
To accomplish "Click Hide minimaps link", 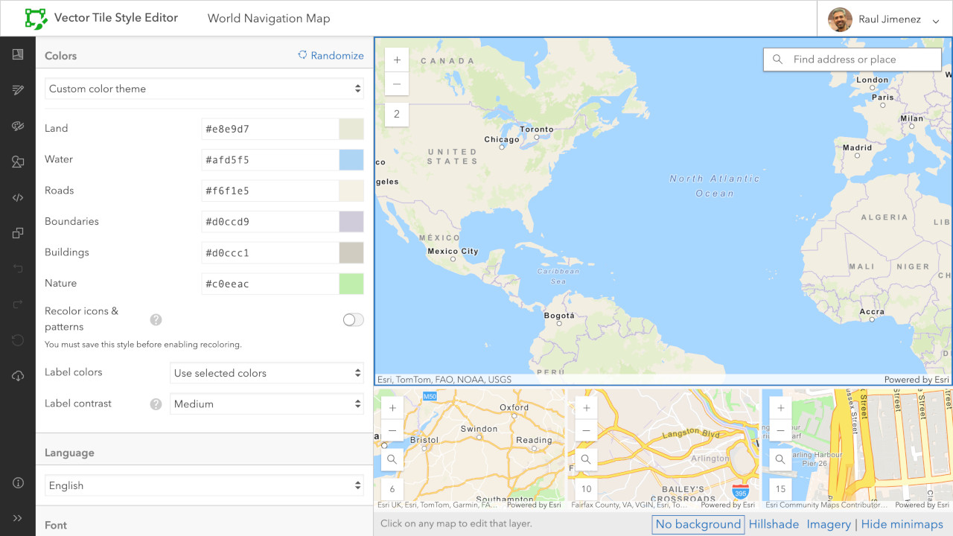I will pyautogui.click(x=902, y=524).
